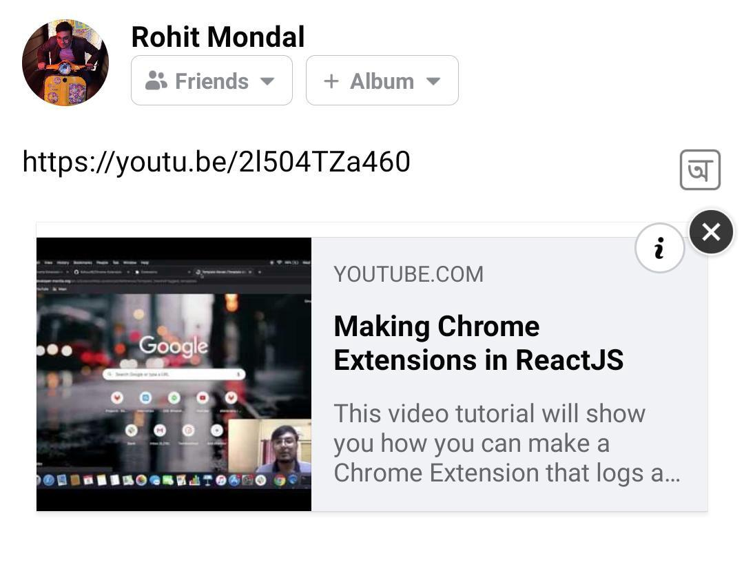Screen dimensions: 744x571
Task: Click the plus icon beside Album
Action: 331,81
